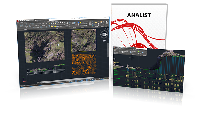Select the Modello tab at bottom left
198x114 pixels.
tap(23, 86)
